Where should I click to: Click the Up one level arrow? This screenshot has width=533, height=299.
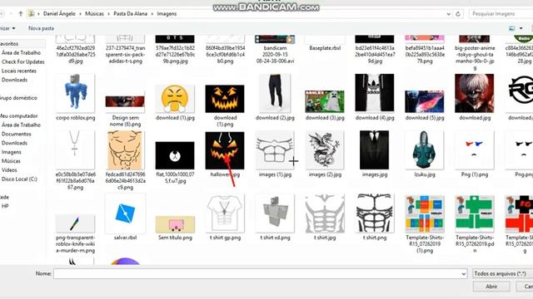tap(20, 14)
